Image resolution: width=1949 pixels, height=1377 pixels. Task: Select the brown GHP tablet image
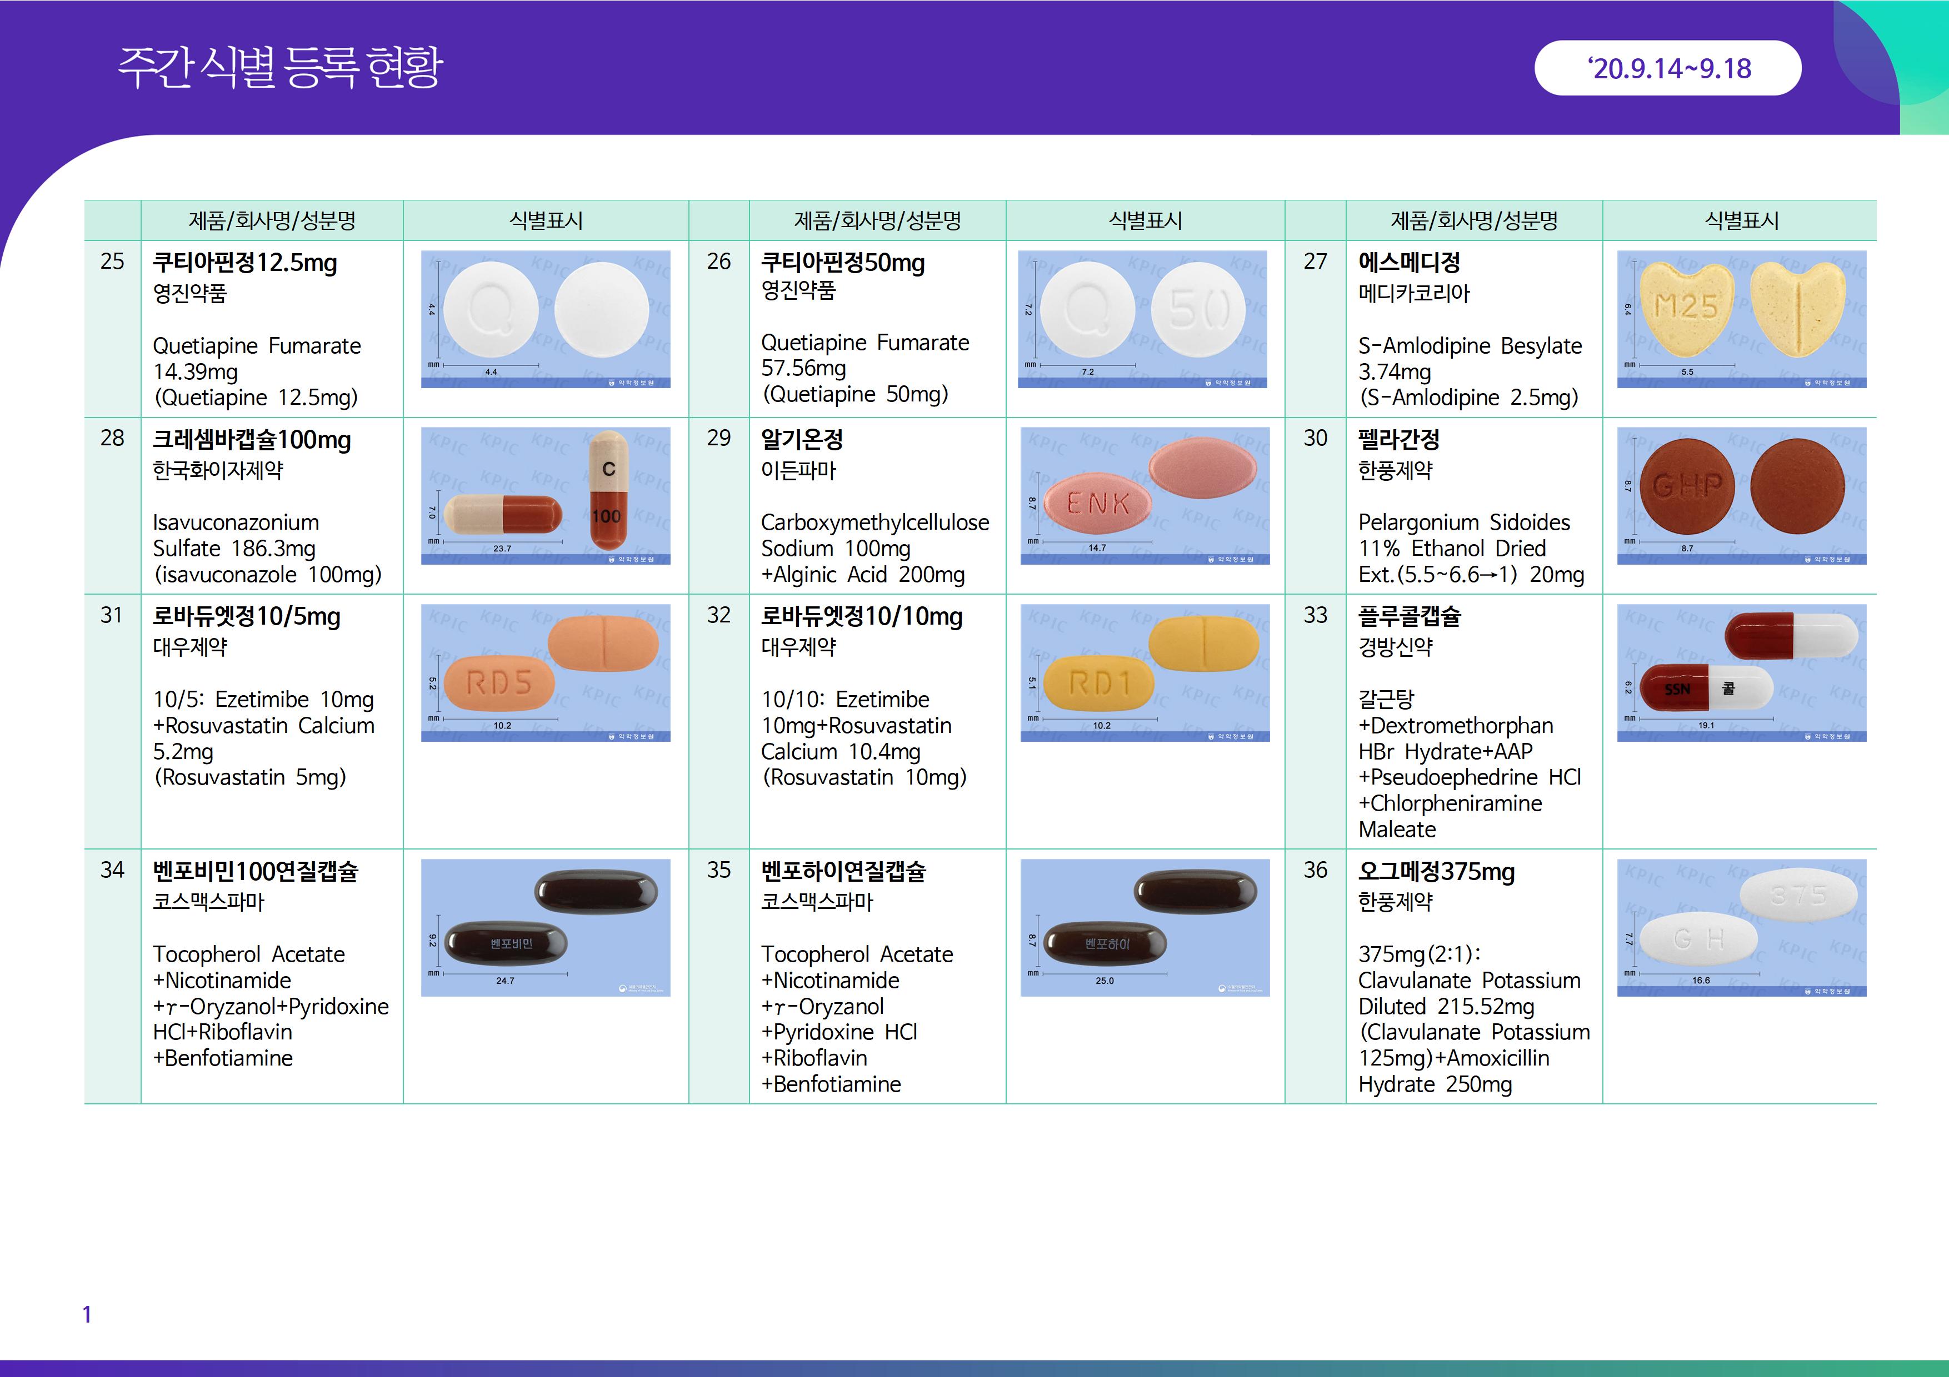click(1741, 495)
